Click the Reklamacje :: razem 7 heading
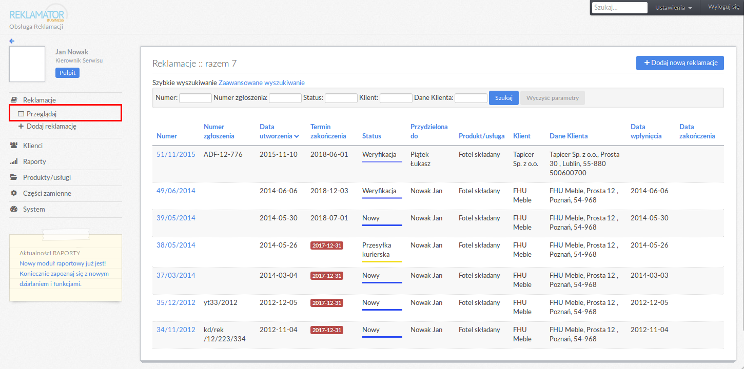Image resolution: width=744 pixels, height=369 pixels. (194, 64)
